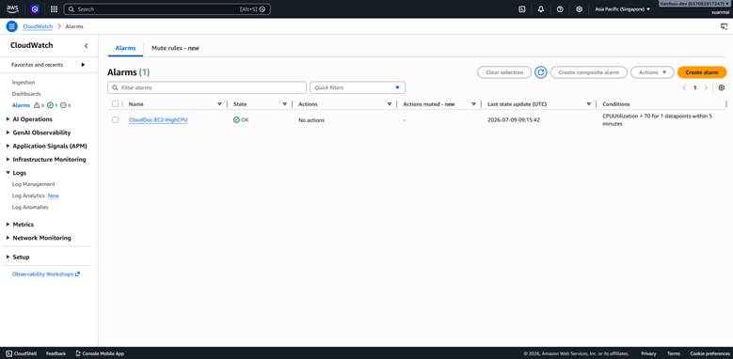
Task: Click the in-alarm count triangle icon
Action: point(37,105)
